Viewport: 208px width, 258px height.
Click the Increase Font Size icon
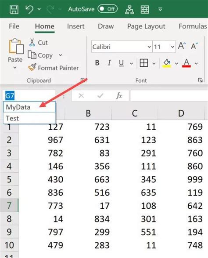pos(182,46)
